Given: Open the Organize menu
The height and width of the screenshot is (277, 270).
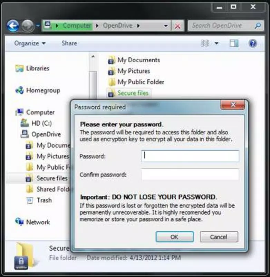Looking at the screenshot, I should (30, 43).
